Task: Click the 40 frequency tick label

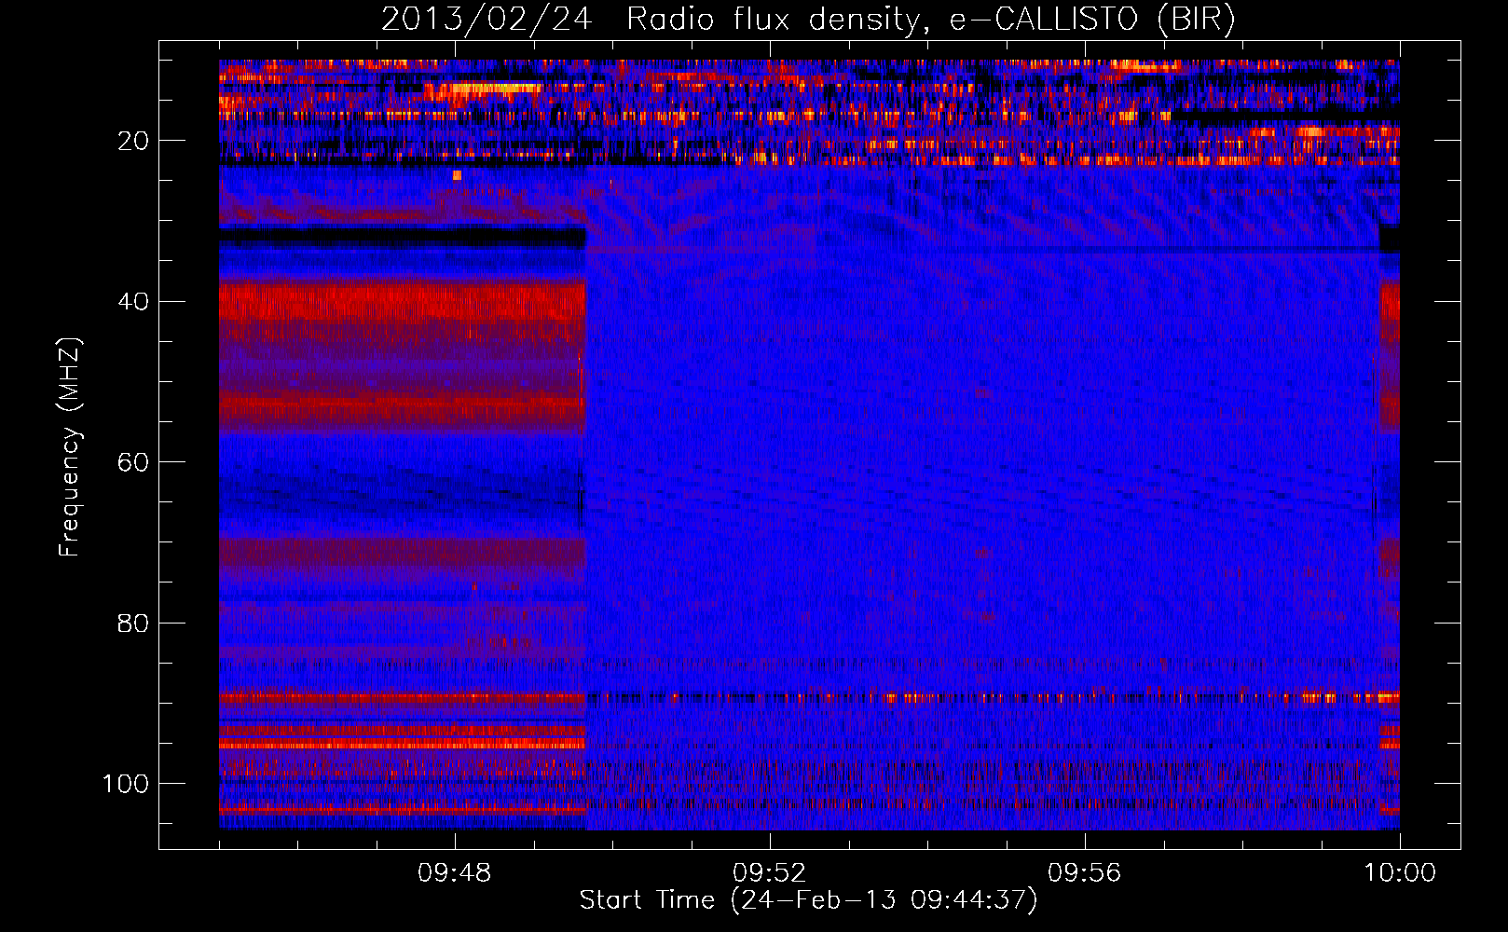Action: (x=133, y=301)
